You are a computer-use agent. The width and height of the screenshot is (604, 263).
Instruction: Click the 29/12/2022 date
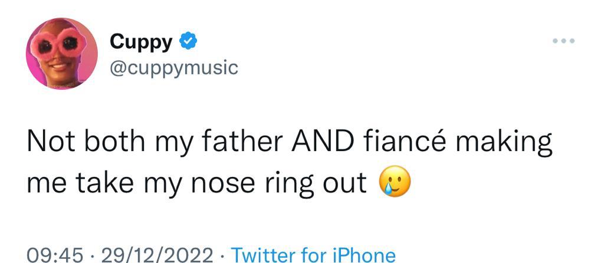(x=156, y=255)
